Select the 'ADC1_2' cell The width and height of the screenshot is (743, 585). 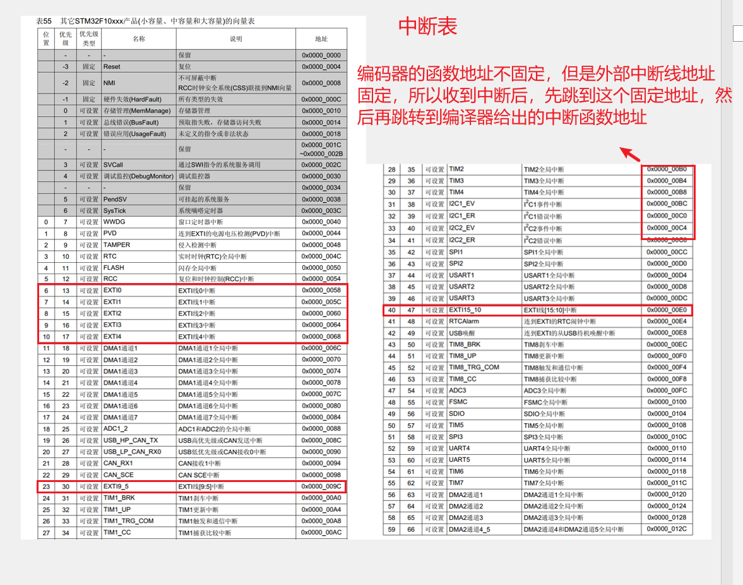click(x=139, y=428)
